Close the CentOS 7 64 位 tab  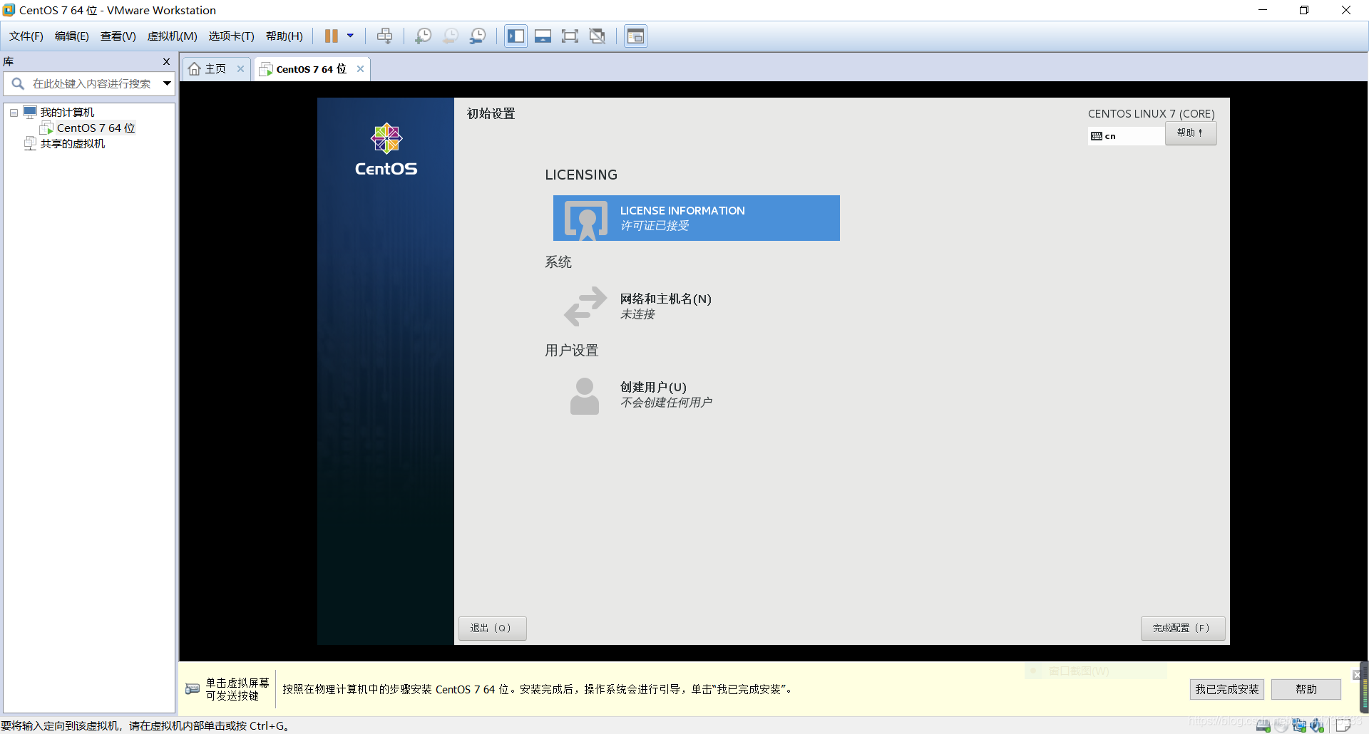(x=361, y=68)
